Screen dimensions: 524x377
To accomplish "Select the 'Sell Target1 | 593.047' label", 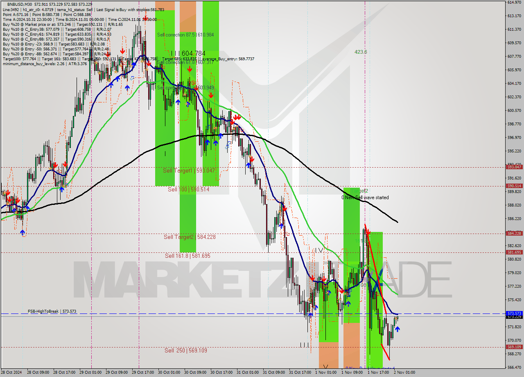I will [189, 170].
